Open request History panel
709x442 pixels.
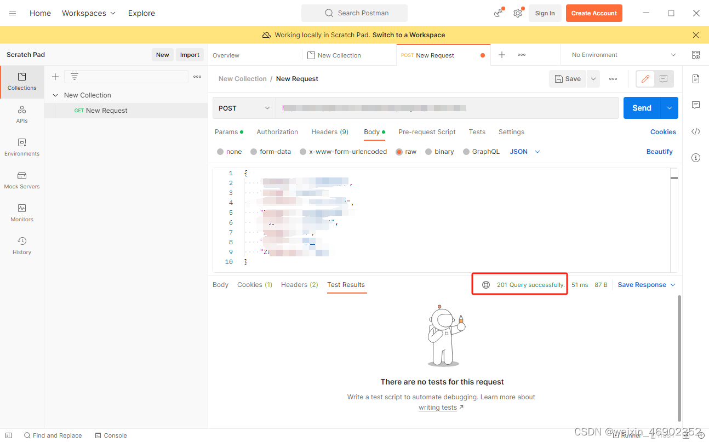pos(21,245)
